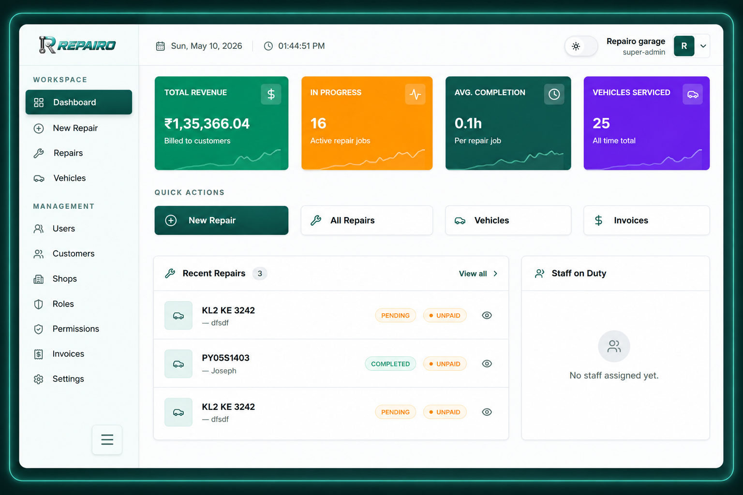Open Users management page
743x495 pixels.
[x=79, y=229]
